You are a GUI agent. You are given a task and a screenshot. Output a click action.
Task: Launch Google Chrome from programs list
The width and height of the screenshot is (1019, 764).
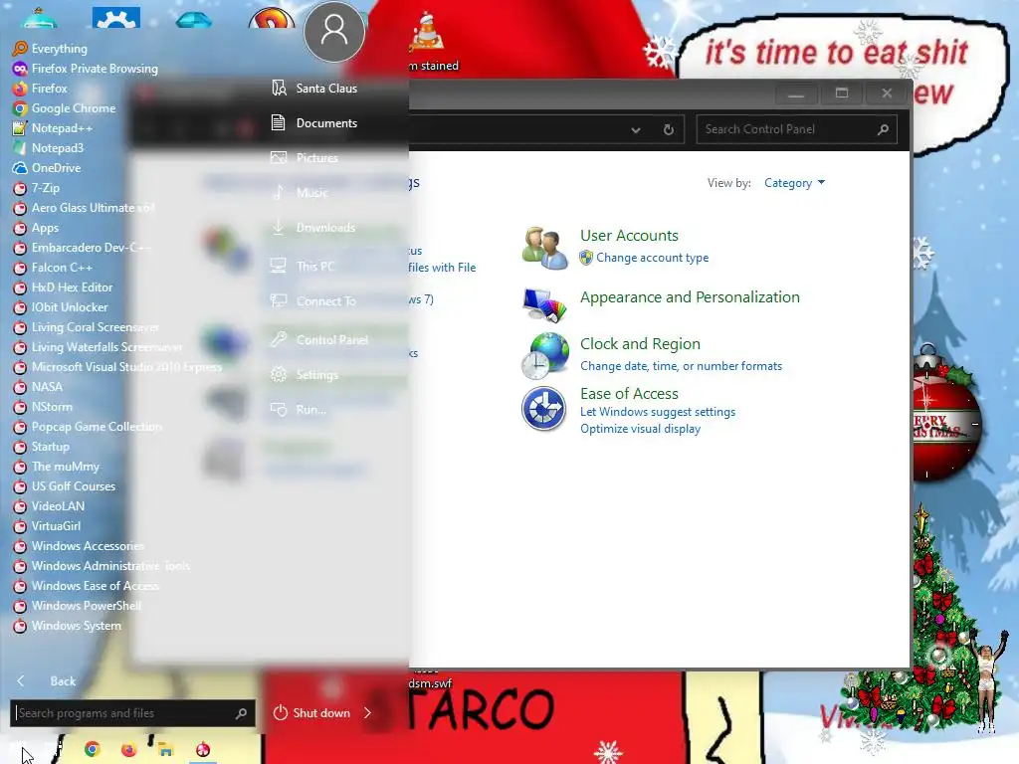[65, 108]
